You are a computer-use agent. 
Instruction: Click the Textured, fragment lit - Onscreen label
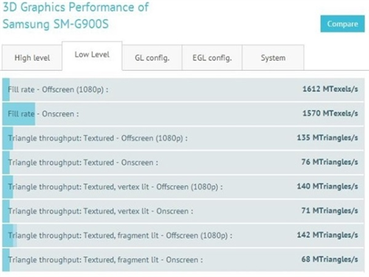[106, 260]
